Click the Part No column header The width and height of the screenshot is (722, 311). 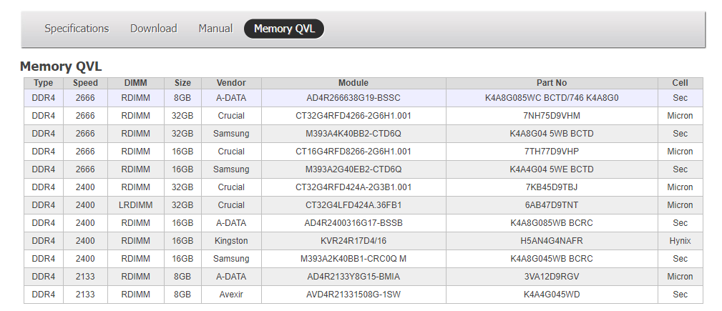click(x=552, y=83)
